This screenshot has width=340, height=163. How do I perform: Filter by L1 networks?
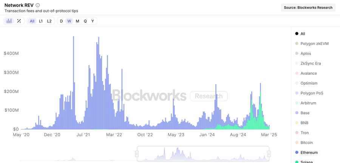[x=41, y=21]
